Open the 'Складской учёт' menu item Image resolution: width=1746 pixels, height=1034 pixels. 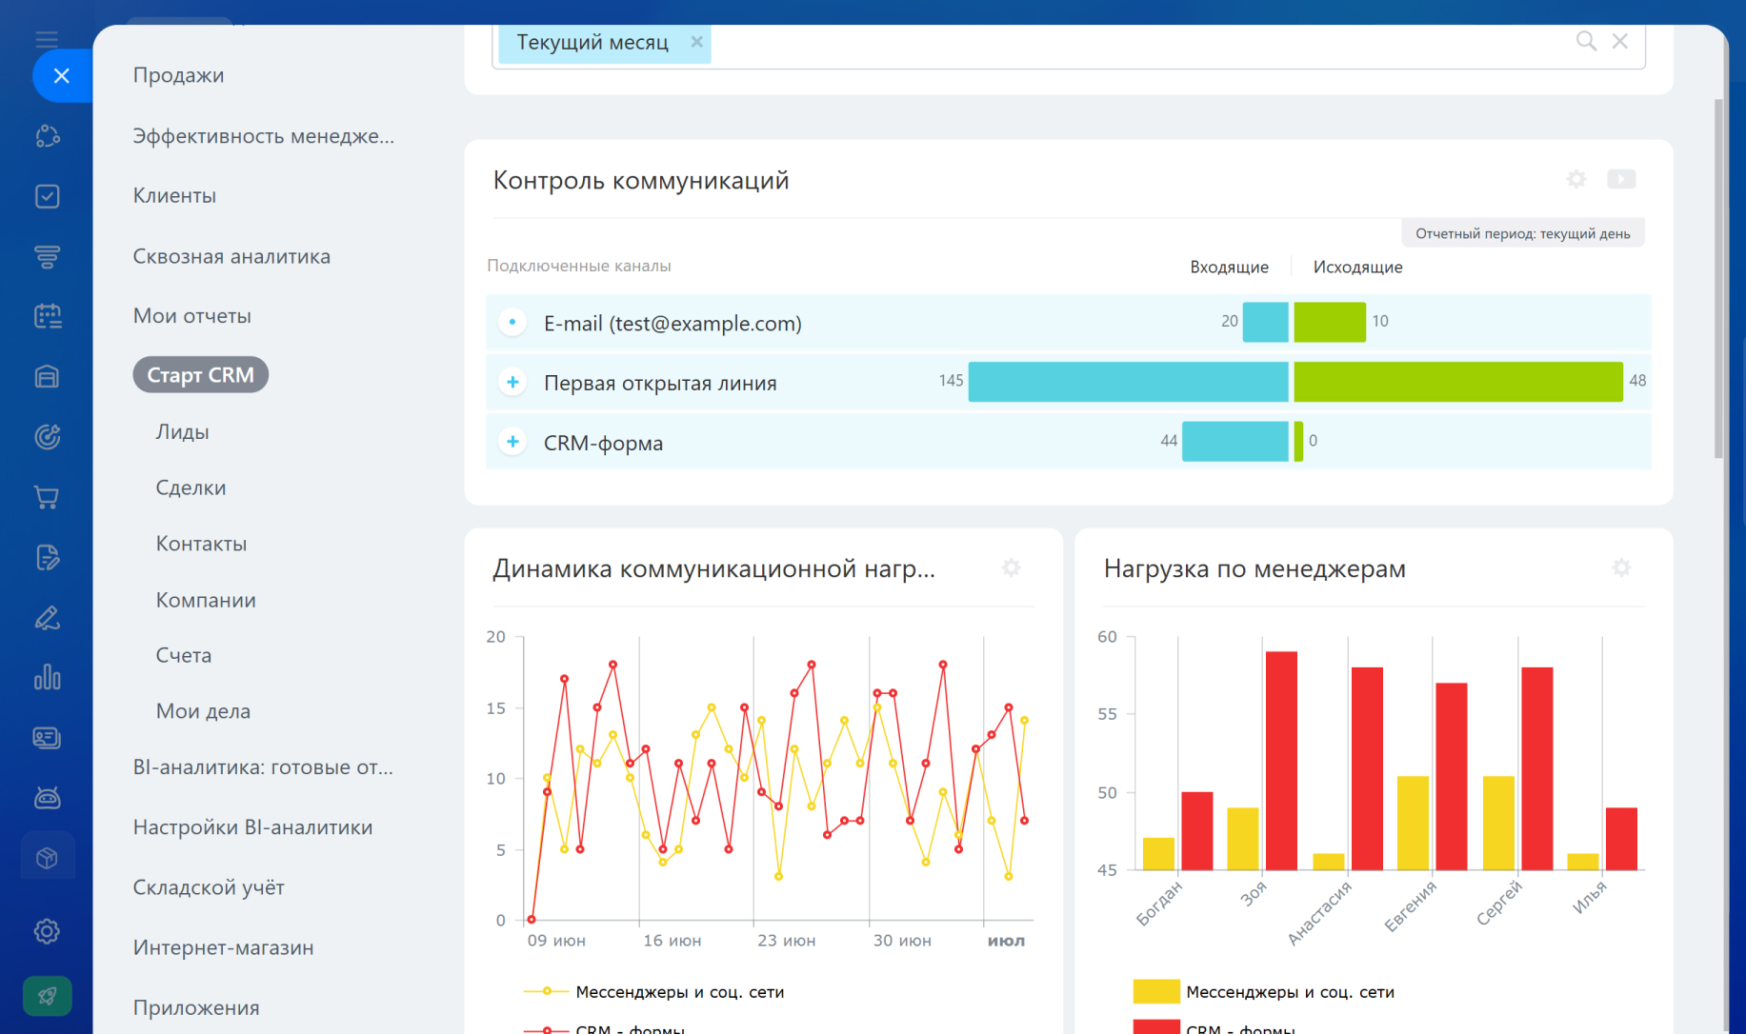click(x=209, y=887)
